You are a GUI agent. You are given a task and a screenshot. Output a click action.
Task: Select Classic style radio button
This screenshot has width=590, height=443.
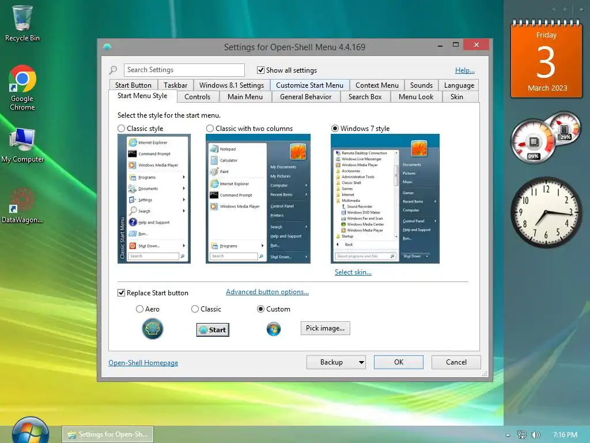[121, 129]
